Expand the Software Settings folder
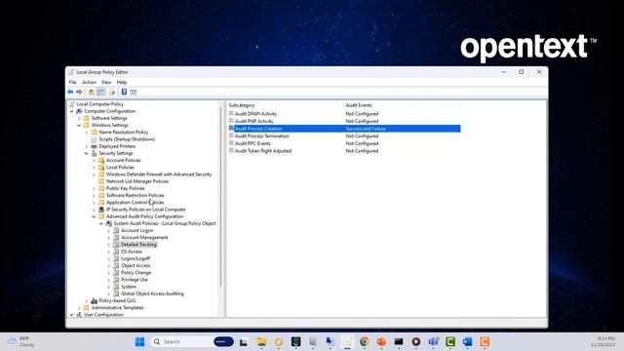 (79, 118)
